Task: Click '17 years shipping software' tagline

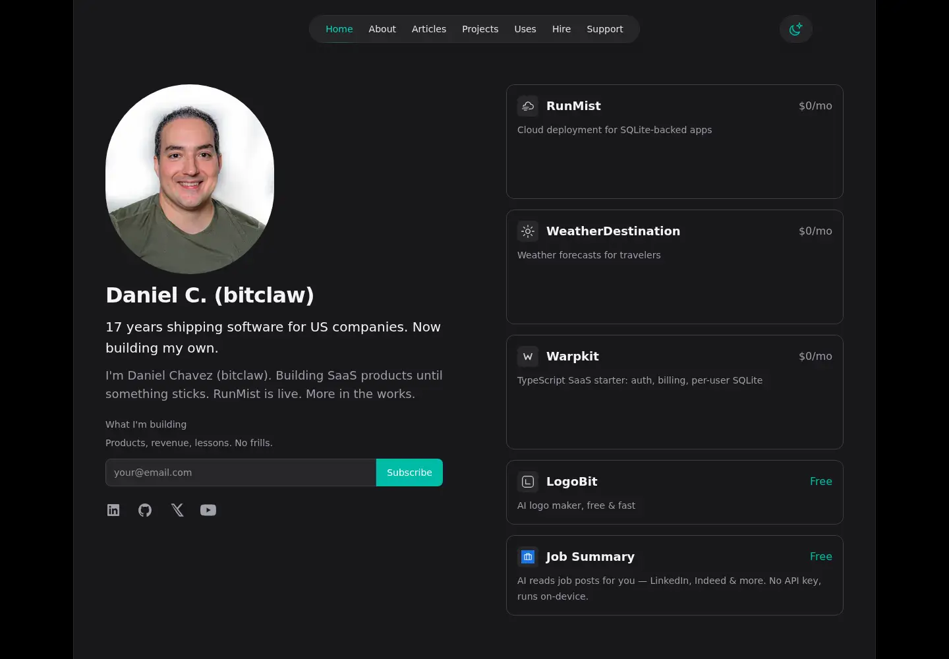Action: (x=273, y=337)
